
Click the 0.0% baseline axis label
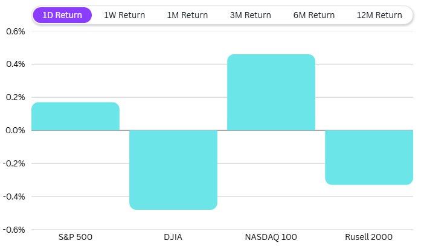coord(15,130)
